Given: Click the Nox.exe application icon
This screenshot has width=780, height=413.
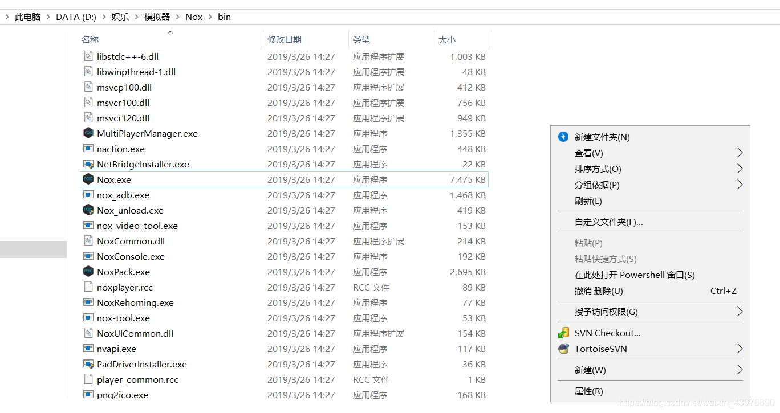Looking at the screenshot, I should [88, 179].
